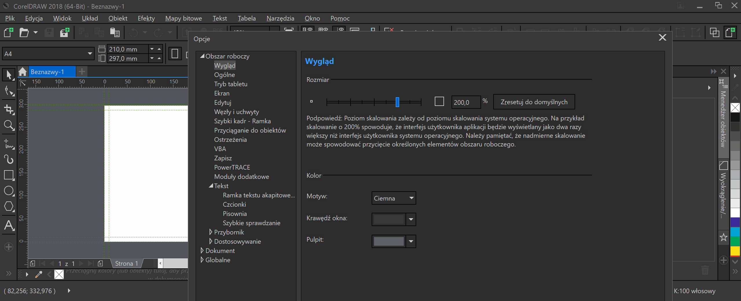
Task: Select the Rectangle tool
Action: [9, 175]
